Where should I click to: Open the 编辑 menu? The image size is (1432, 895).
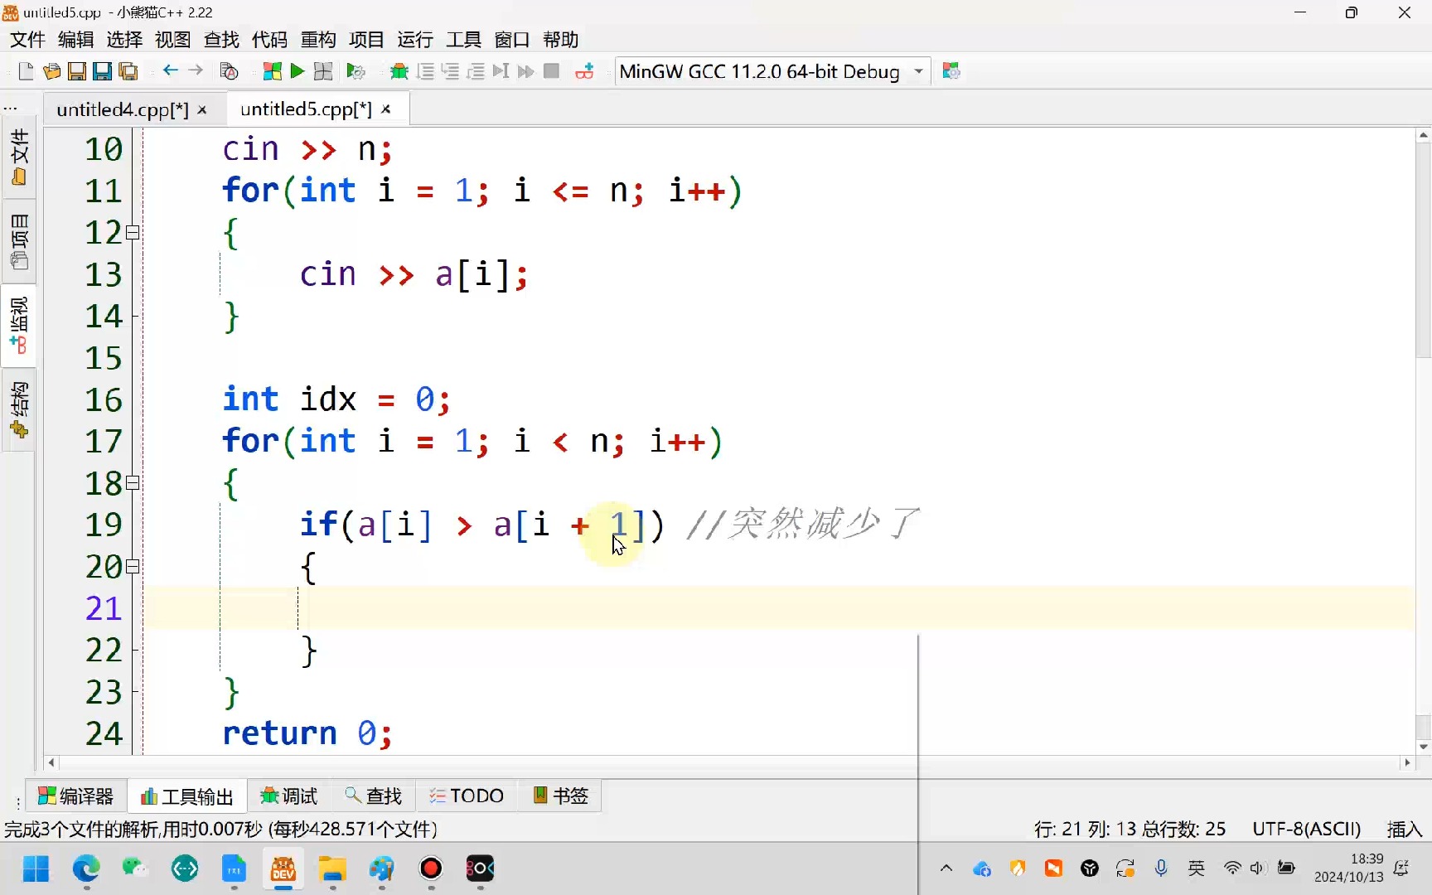[x=76, y=40]
